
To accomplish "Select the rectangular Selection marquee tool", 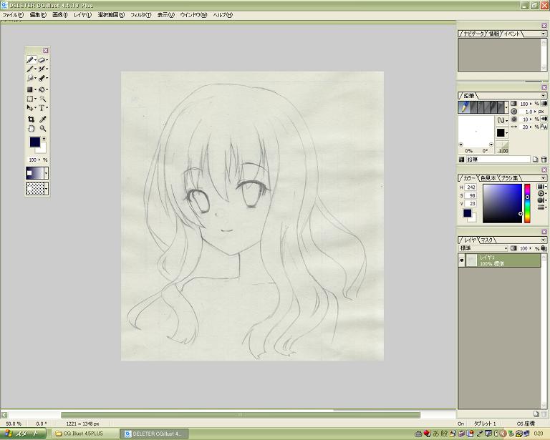I will click(30, 99).
